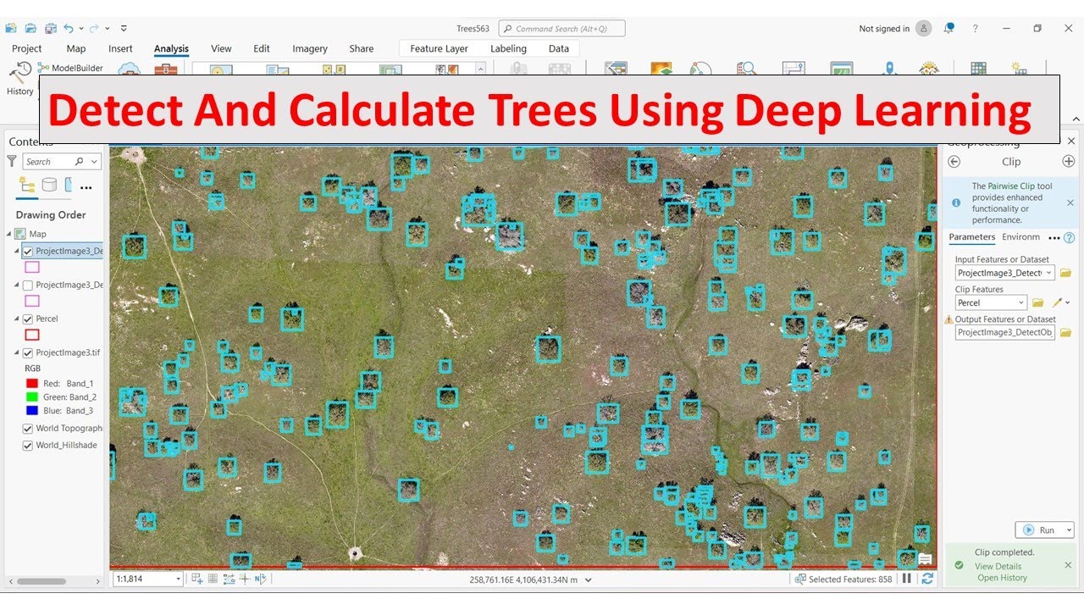Screen dimensions: 1084x610
Task: Uncheck World_Hillshade layer
Action: tap(28, 446)
